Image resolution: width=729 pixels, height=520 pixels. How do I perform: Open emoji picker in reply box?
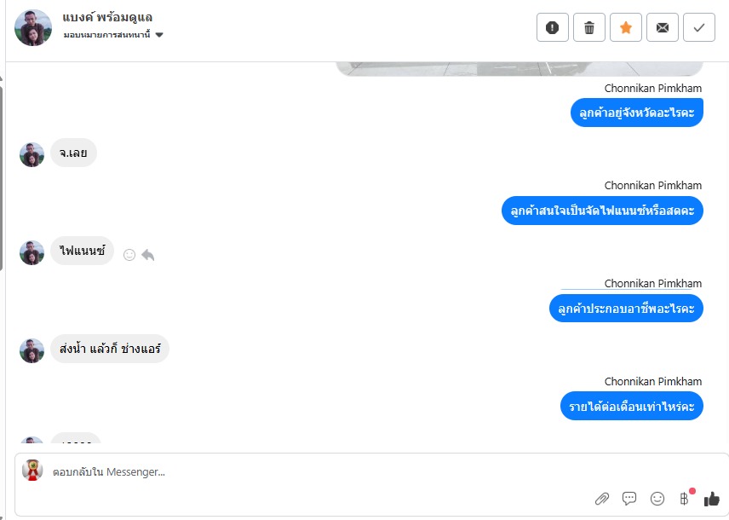click(x=657, y=499)
